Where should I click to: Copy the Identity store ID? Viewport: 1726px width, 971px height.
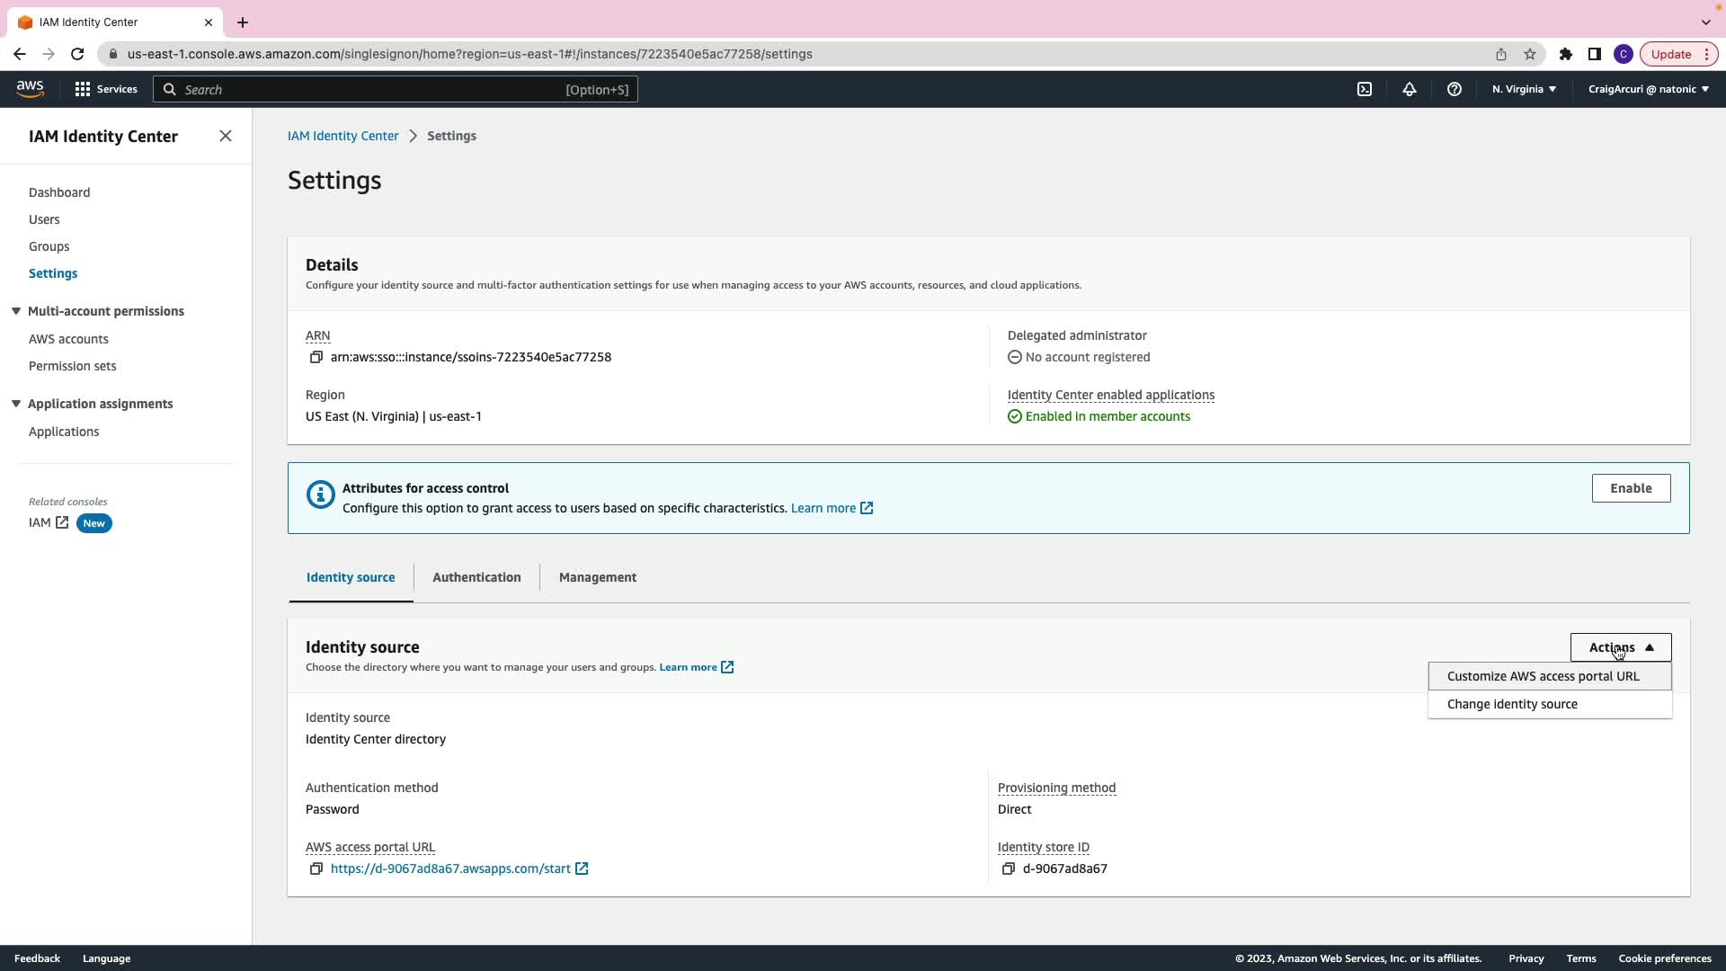click(1008, 869)
